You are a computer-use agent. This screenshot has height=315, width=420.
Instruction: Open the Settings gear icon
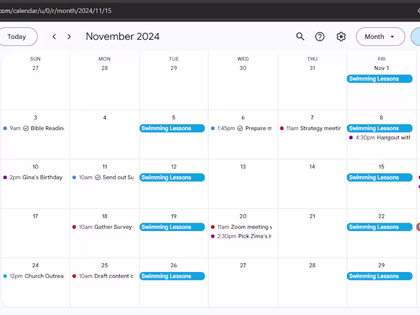coord(340,37)
